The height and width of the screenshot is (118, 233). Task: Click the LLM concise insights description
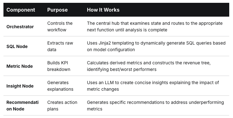pos(153,86)
